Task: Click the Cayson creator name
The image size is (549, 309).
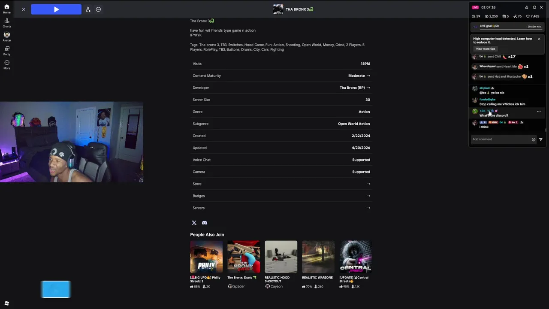Action: click(277, 286)
